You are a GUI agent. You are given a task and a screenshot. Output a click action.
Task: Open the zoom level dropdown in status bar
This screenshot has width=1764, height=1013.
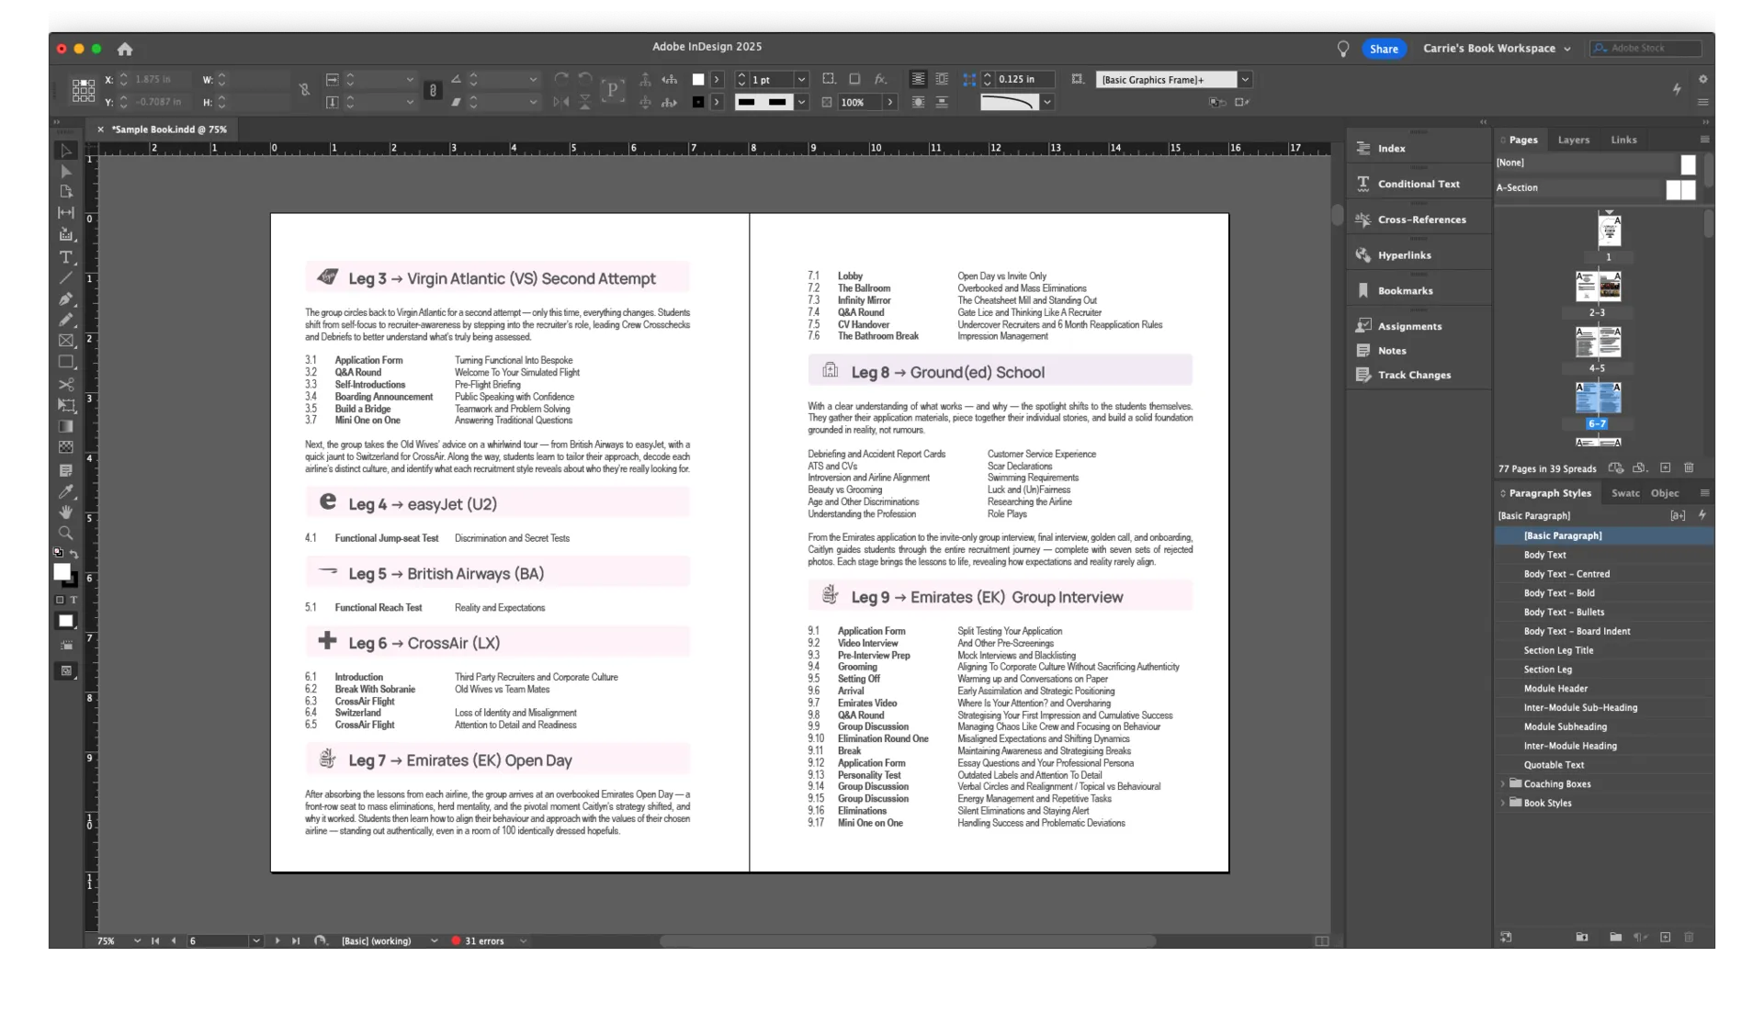(x=137, y=940)
